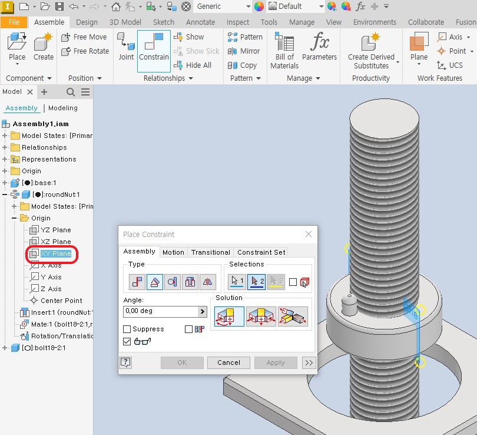Click the OK button
This screenshot has height=435, width=477.
182,362
